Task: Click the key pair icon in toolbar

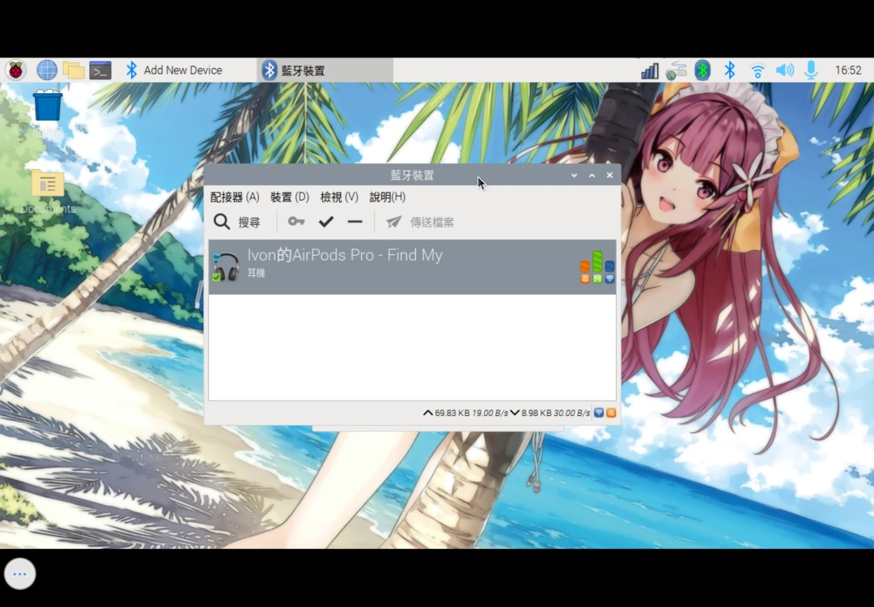Action: pyautogui.click(x=296, y=222)
